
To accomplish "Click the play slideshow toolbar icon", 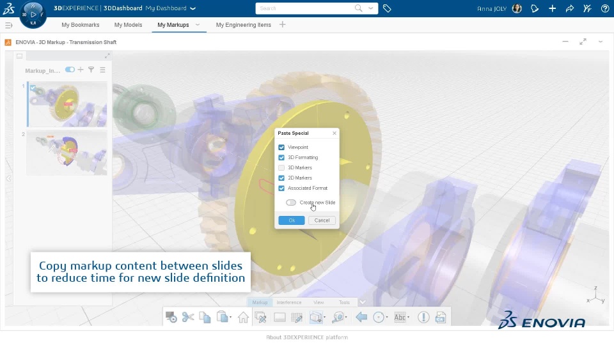I will point(171,318).
